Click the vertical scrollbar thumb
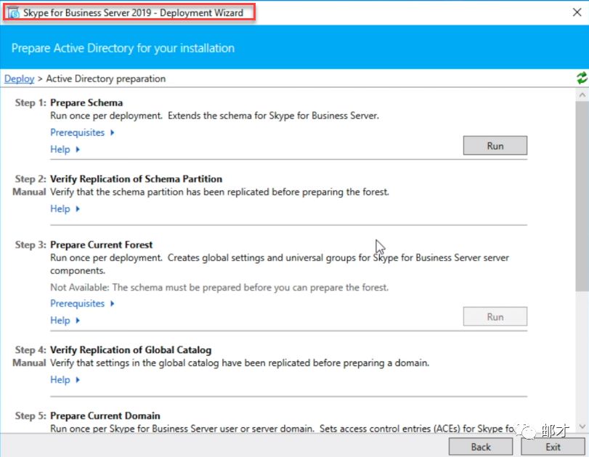This screenshot has height=457, width=589. [582, 196]
